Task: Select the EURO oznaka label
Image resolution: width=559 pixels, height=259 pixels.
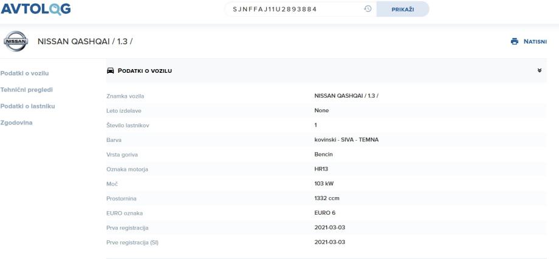Action: (125, 213)
